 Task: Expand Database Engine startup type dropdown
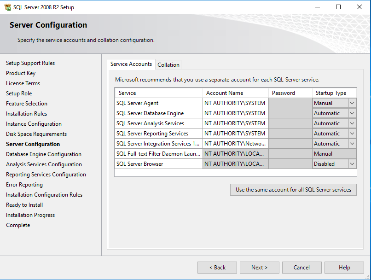pos(352,113)
